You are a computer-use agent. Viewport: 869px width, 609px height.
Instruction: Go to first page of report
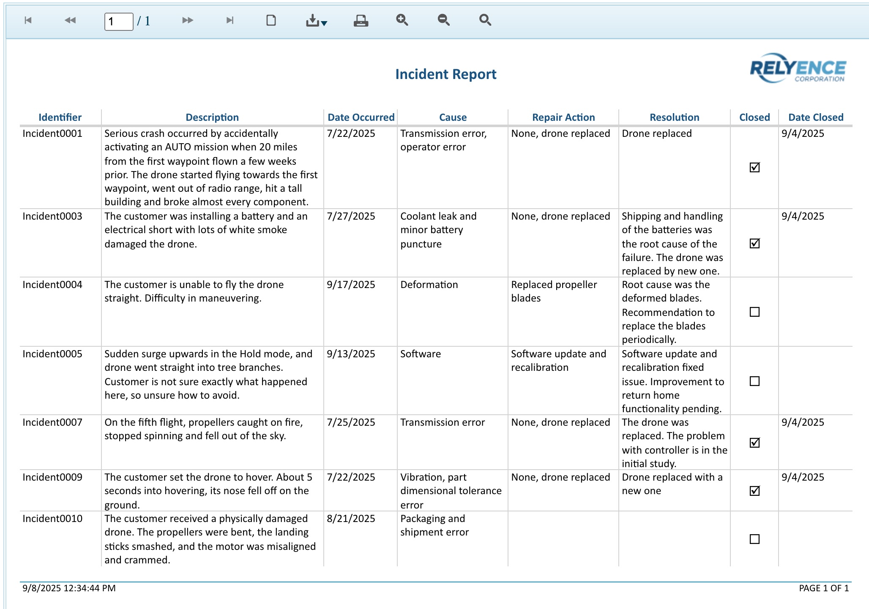pos(28,20)
